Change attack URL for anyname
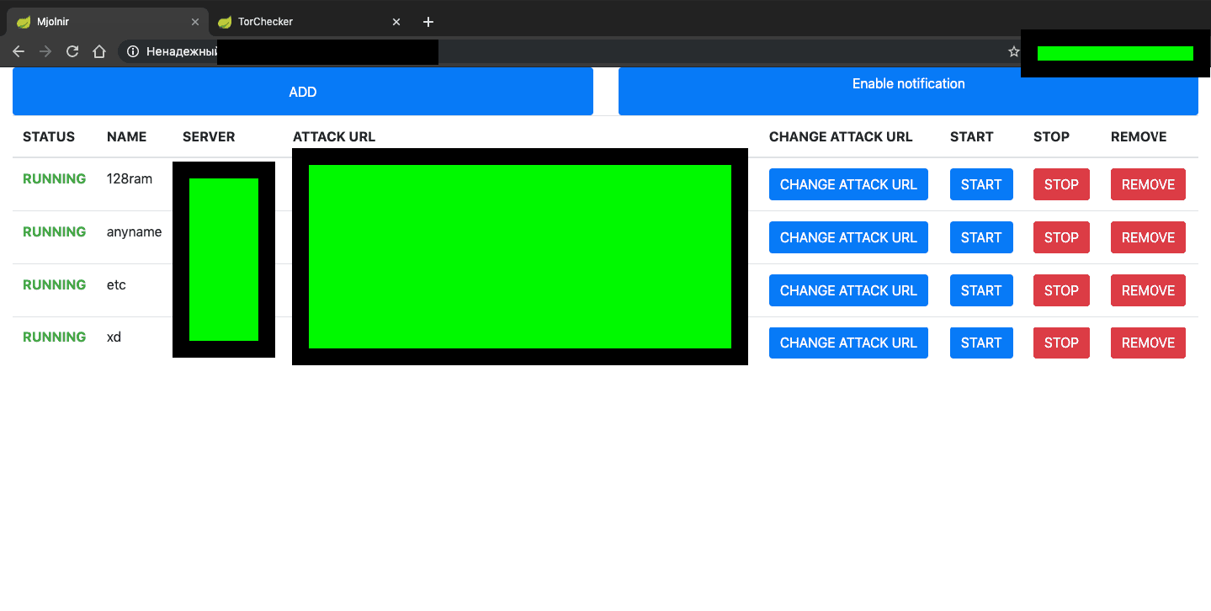The height and width of the screenshot is (611, 1211). tap(847, 237)
